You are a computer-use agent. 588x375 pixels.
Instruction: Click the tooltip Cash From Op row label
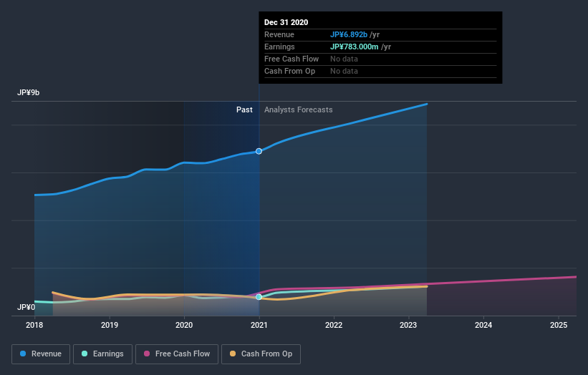pos(289,71)
